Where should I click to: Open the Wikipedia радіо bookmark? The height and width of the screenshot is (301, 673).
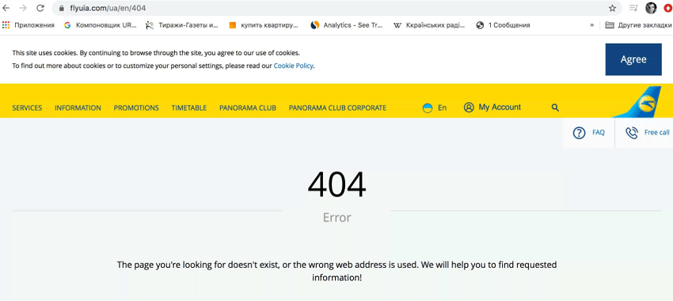(x=429, y=25)
